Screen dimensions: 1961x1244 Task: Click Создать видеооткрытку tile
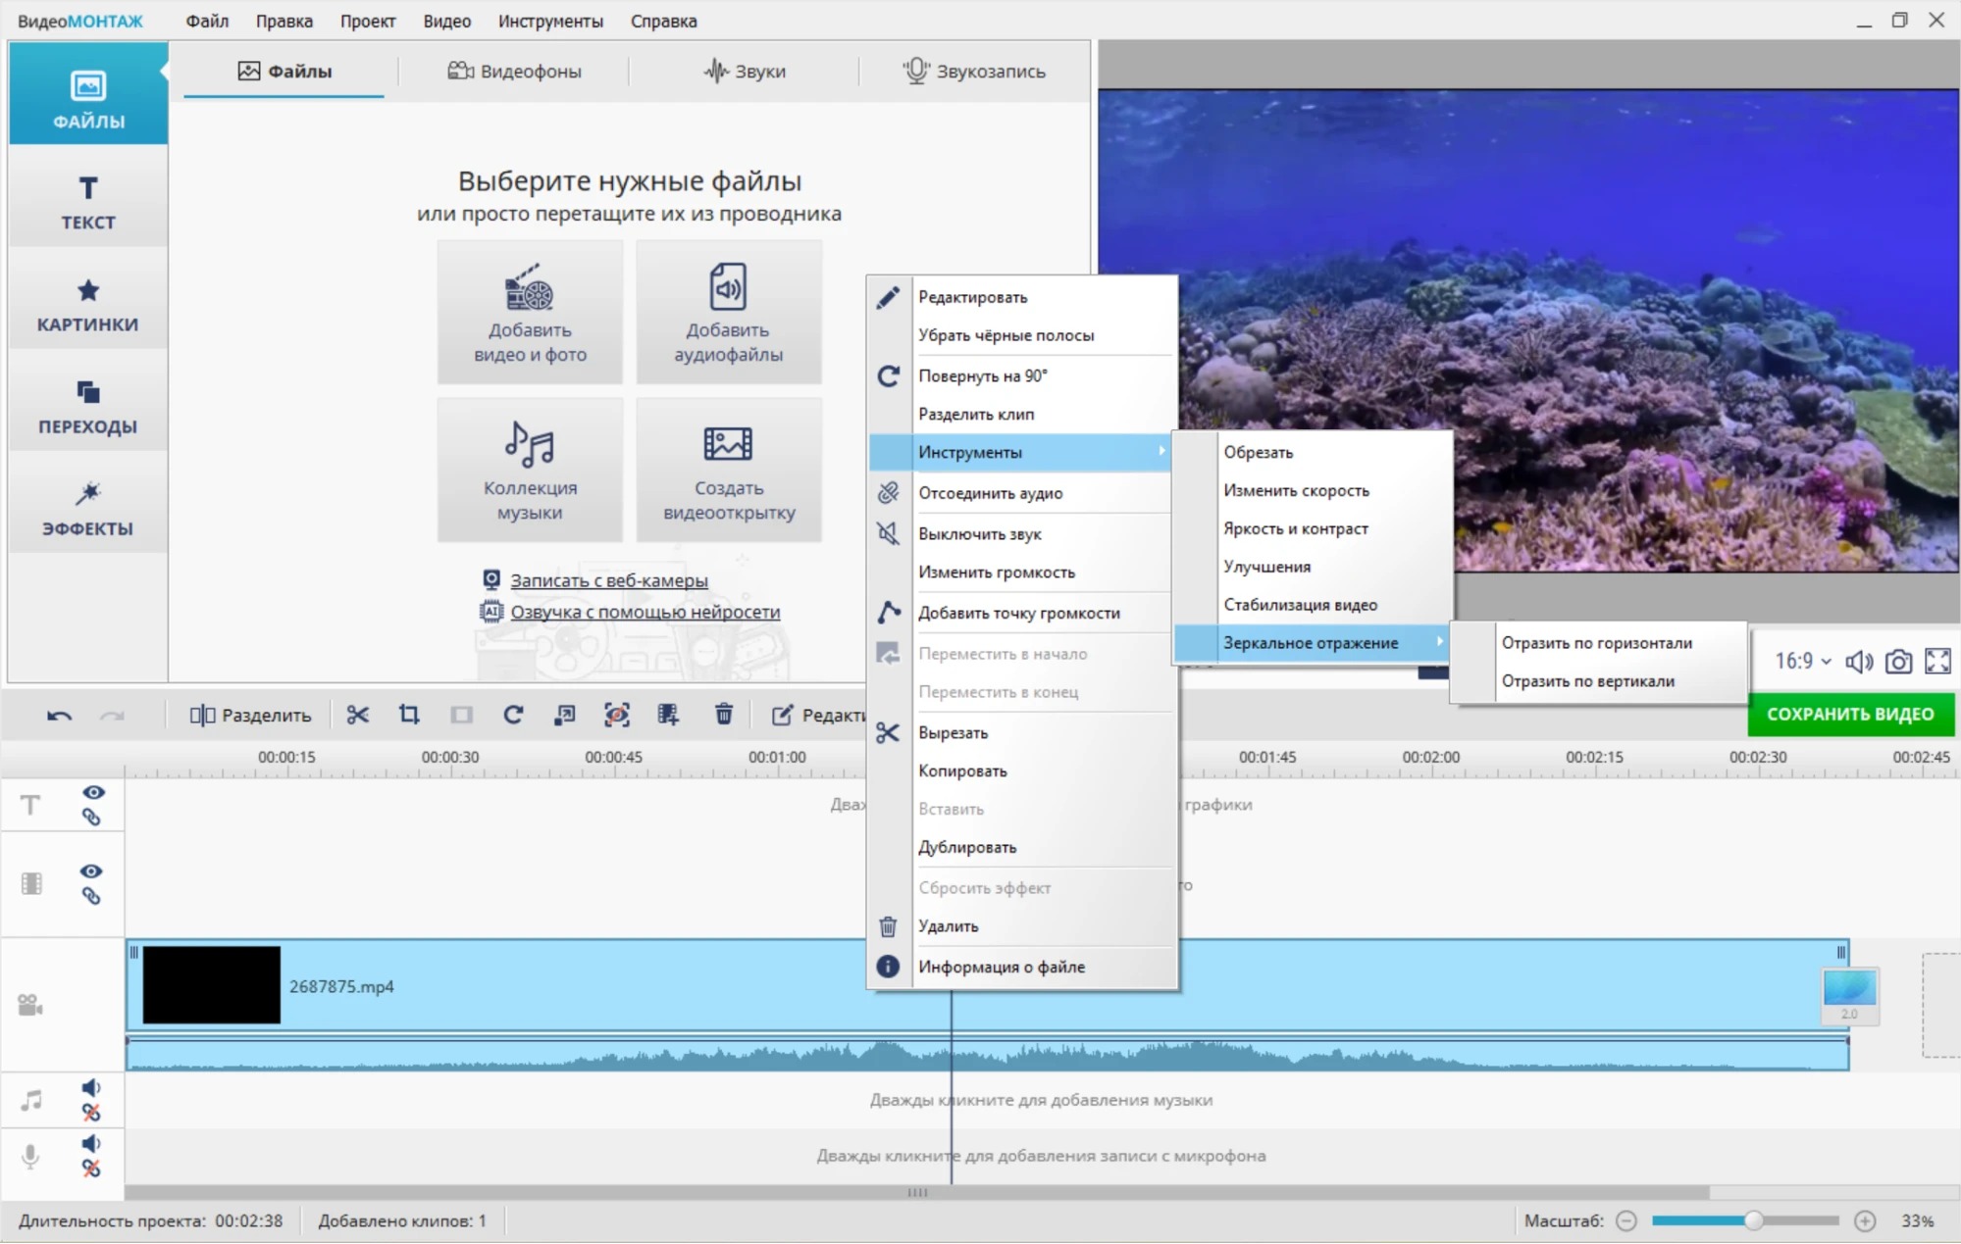click(x=728, y=470)
